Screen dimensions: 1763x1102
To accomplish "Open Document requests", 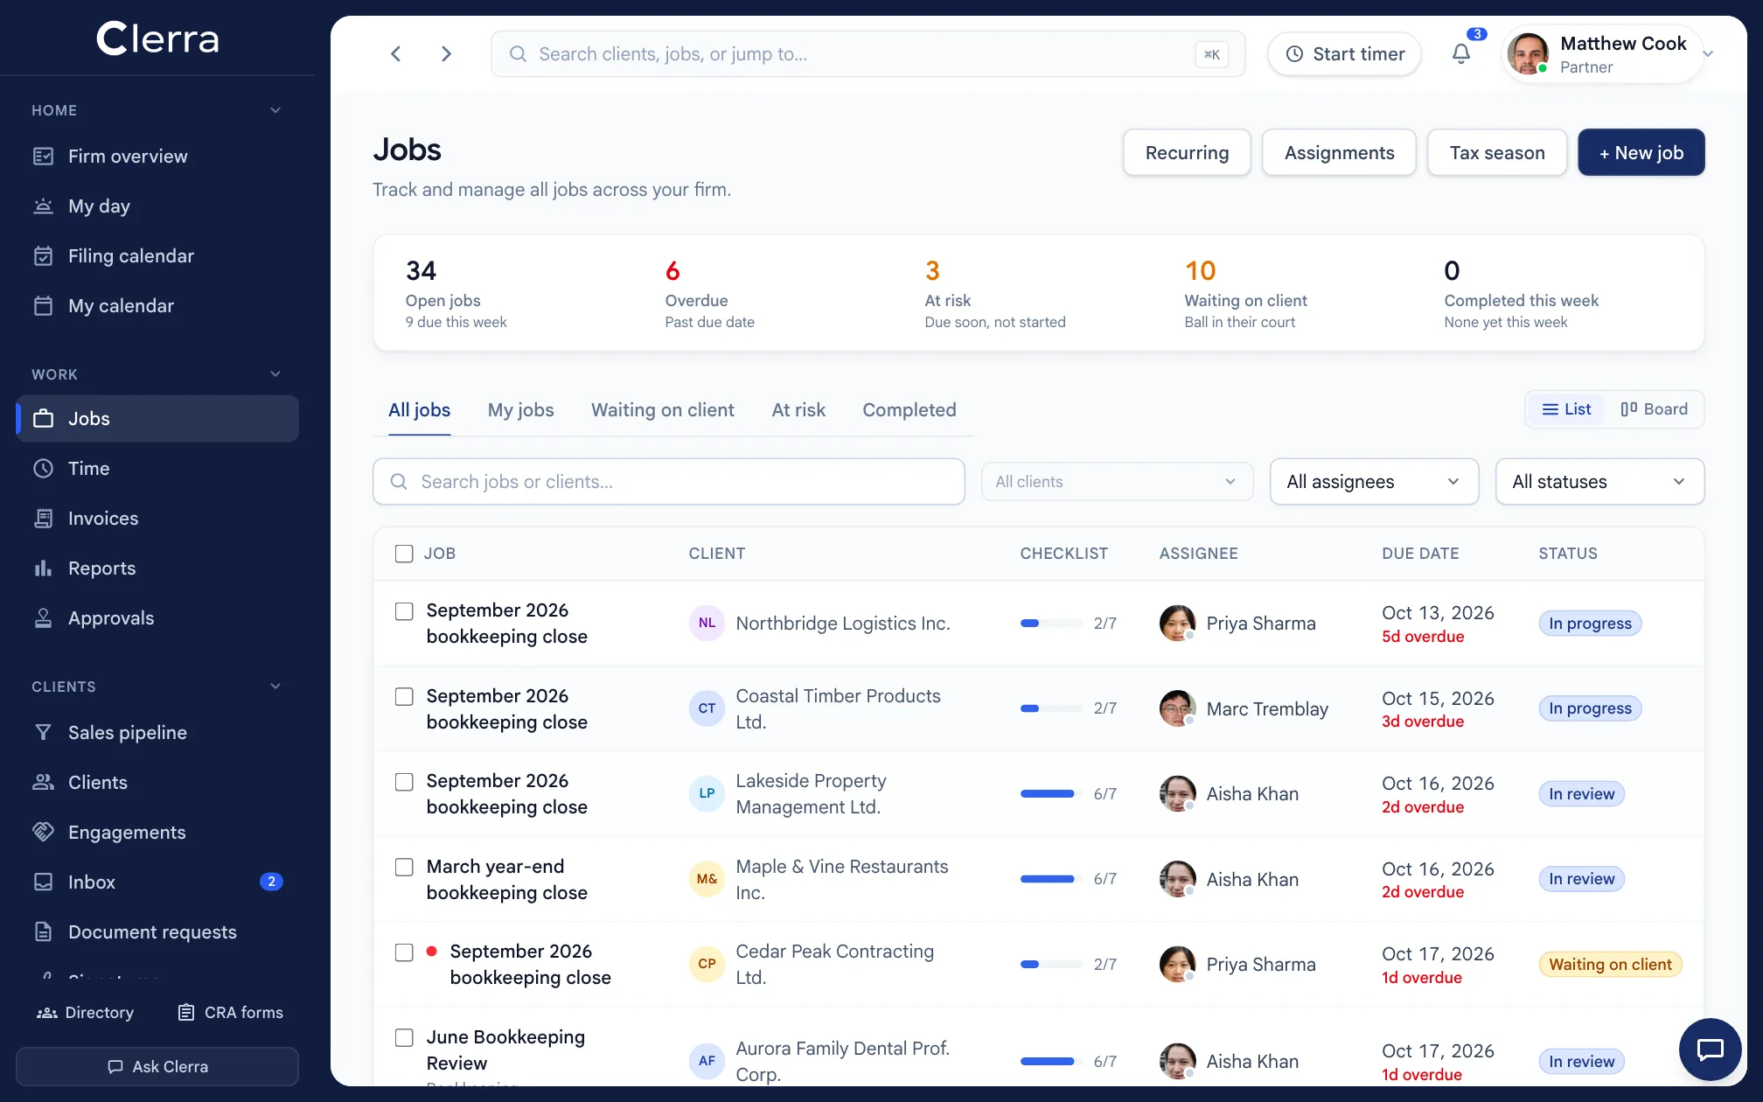I will (157, 932).
